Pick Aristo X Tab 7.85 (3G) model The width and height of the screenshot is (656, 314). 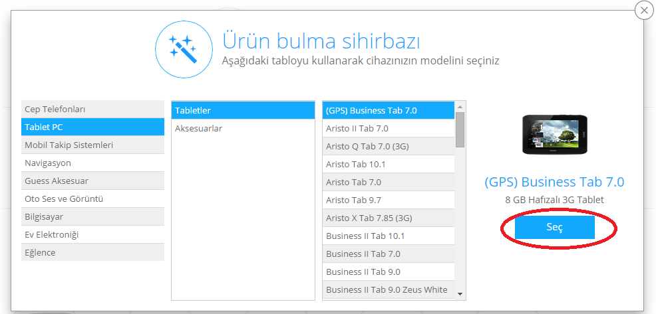[x=389, y=218]
